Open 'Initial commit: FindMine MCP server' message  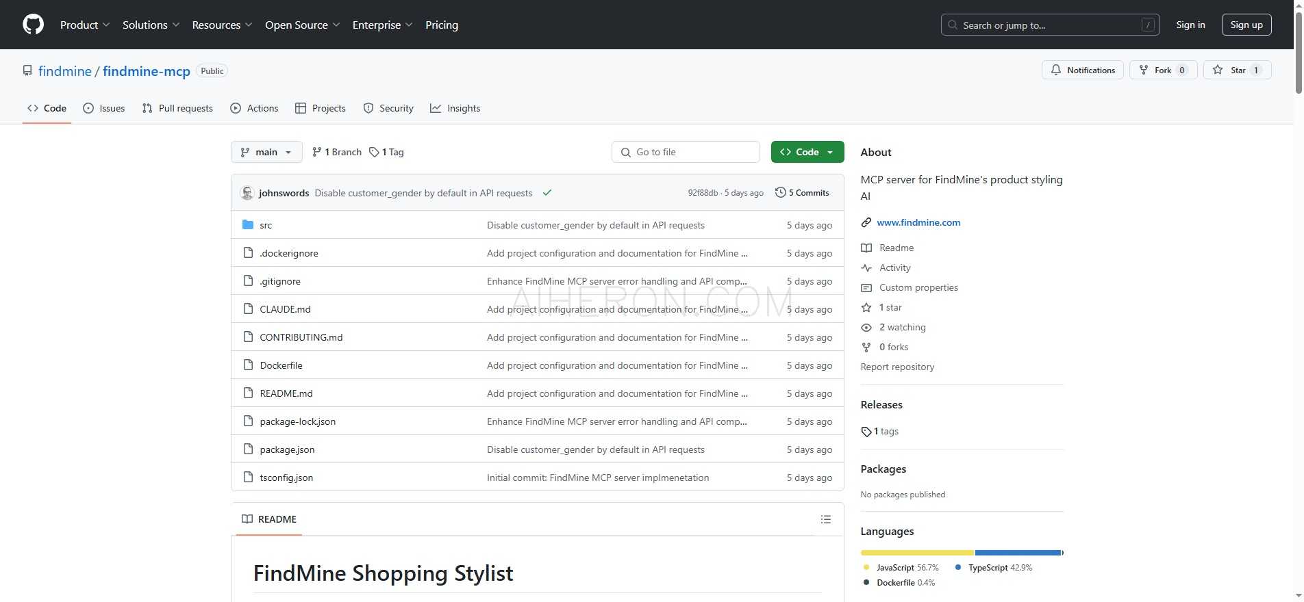598,477
